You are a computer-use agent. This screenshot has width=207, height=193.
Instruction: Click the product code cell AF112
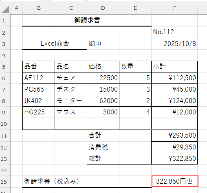click(39, 78)
